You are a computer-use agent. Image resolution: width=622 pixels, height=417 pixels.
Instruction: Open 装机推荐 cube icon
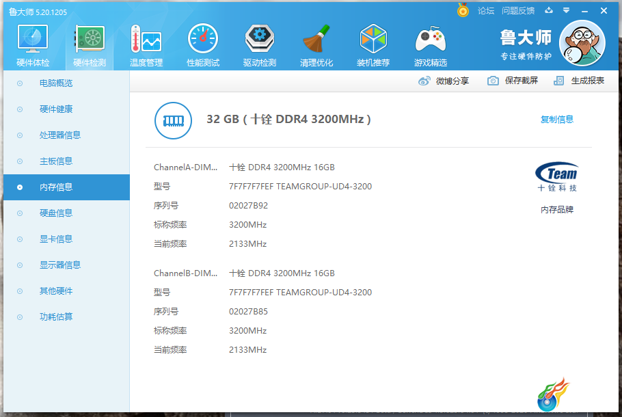coord(373,38)
